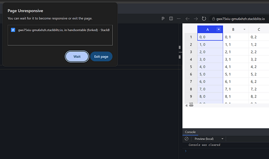Click the P-shaped icon in the editor toolbar
The height and width of the screenshot is (159, 269).
pyautogui.click(x=163, y=19)
